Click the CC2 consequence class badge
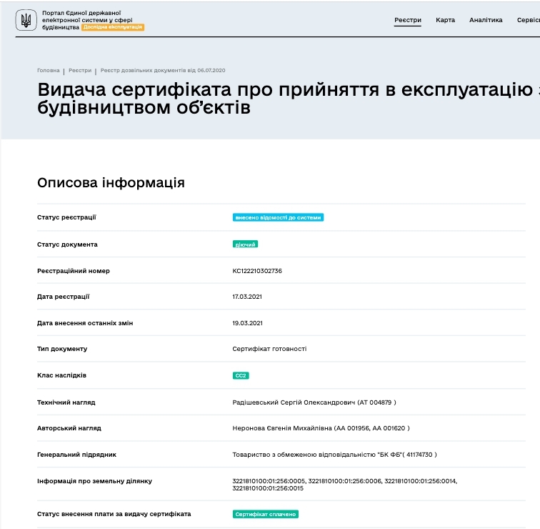This screenshot has width=540, height=529. (x=241, y=375)
